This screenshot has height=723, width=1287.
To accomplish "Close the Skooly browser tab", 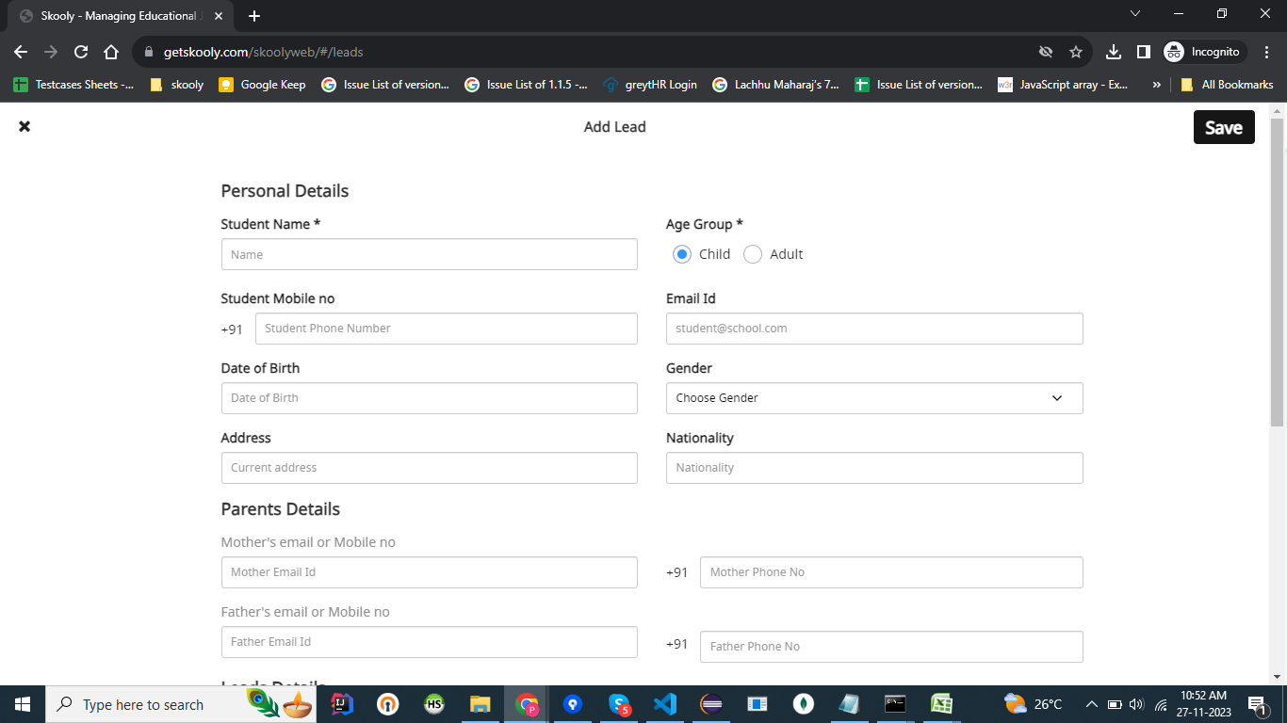I will pos(220,16).
